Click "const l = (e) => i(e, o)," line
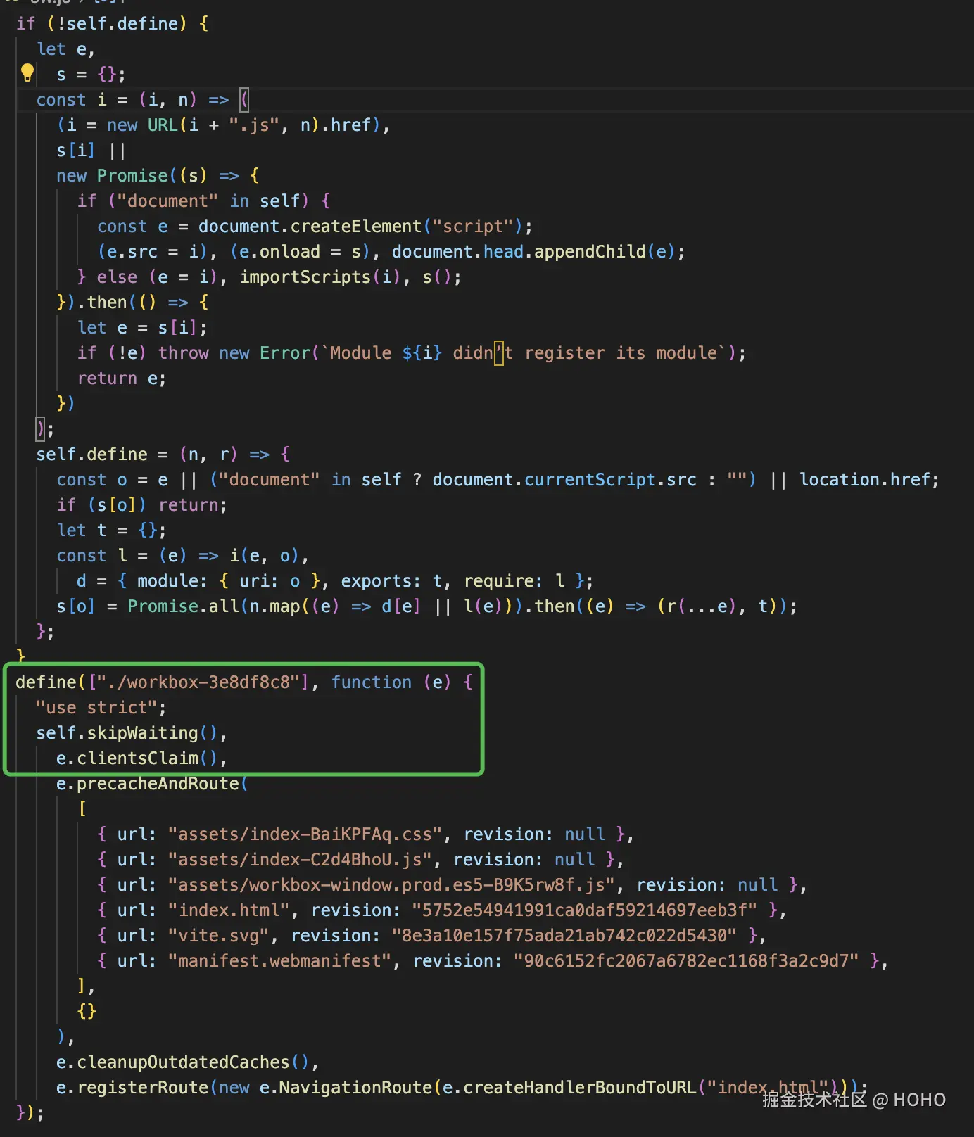The height and width of the screenshot is (1137, 974). (183, 556)
